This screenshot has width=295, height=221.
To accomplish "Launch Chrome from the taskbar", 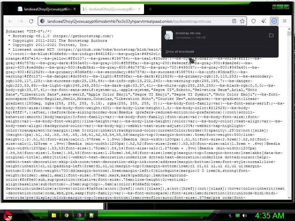I will 67,215.
